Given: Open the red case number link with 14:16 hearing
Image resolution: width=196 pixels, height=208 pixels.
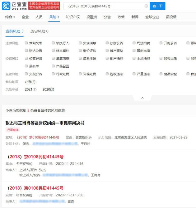Looking at the screenshot, I should click(36, 157).
